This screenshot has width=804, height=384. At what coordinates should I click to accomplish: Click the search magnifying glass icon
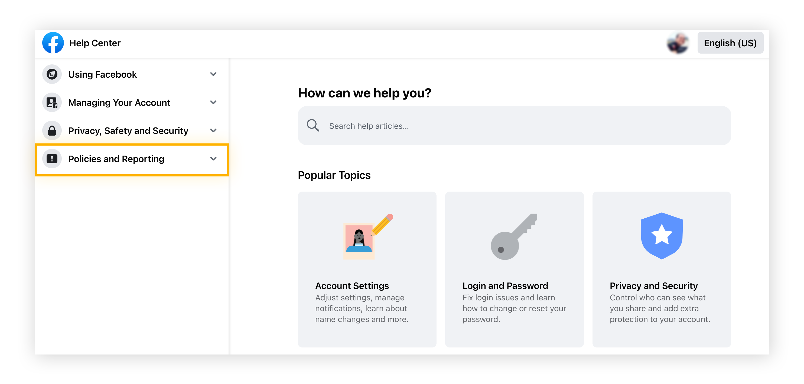(313, 125)
